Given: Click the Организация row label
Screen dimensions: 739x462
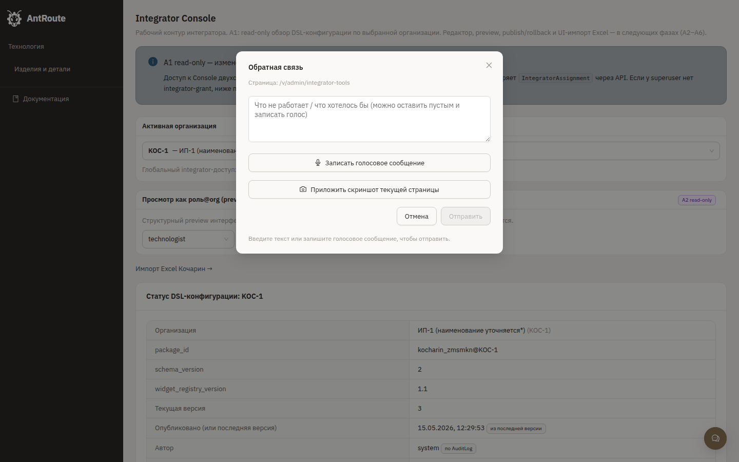Looking at the screenshot, I should (176, 330).
